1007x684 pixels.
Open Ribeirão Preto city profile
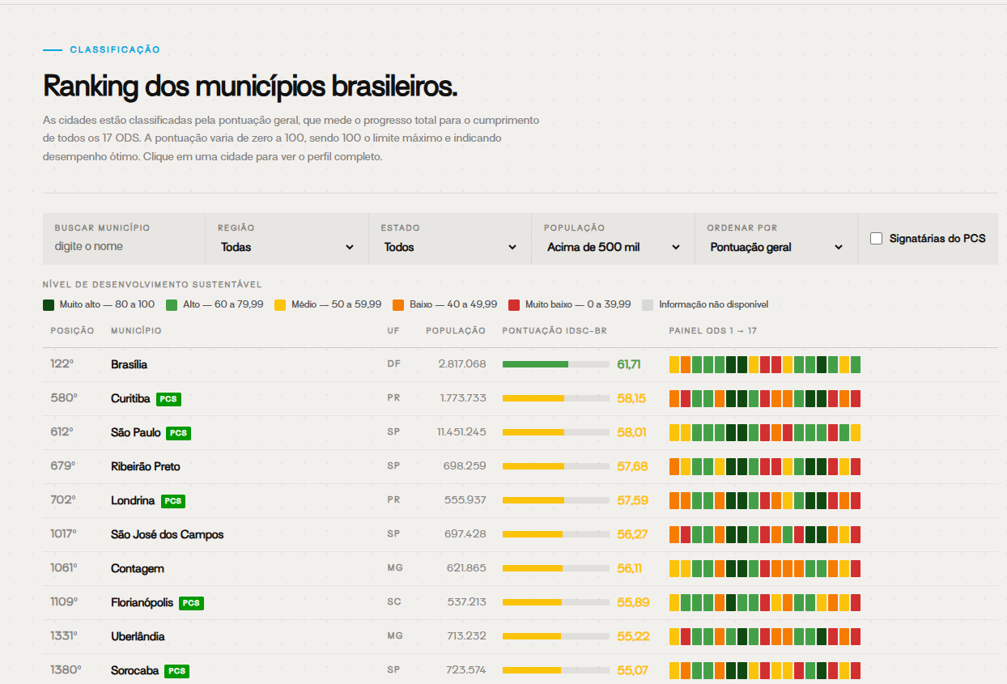click(x=146, y=467)
